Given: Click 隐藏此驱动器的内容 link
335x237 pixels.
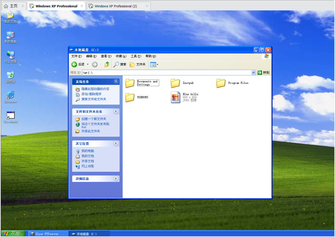Looking at the screenshot, I should point(95,89).
